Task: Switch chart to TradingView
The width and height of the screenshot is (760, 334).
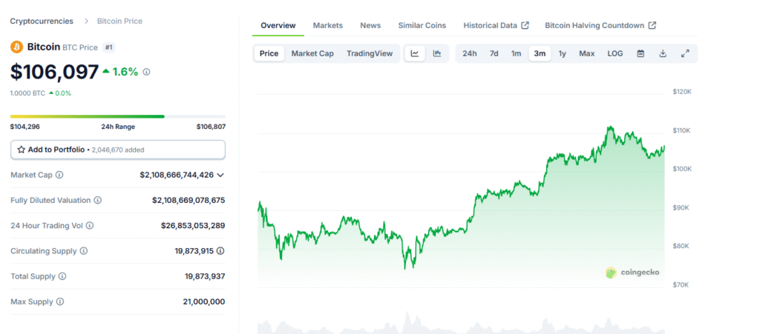Action: tap(370, 53)
